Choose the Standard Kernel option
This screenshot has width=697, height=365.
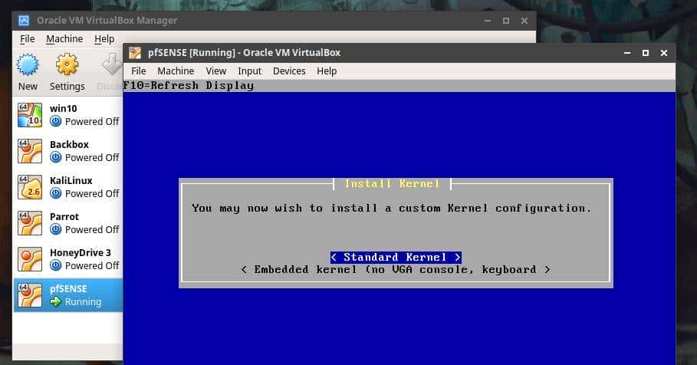coord(396,258)
